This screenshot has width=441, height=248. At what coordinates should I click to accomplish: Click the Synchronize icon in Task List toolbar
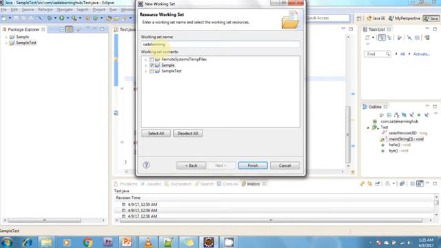point(427,37)
